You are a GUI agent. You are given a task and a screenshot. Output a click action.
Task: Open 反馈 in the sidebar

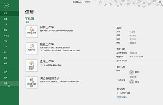[x=10, y=78]
